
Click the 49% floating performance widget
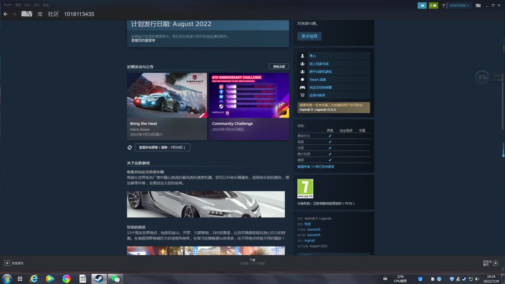[x=482, y=77]
